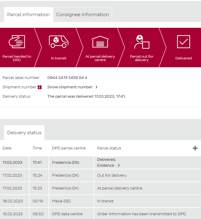This screenshot has height=219, width=201.
Task: Click the DPD data centre row
Action: [100, 214]
